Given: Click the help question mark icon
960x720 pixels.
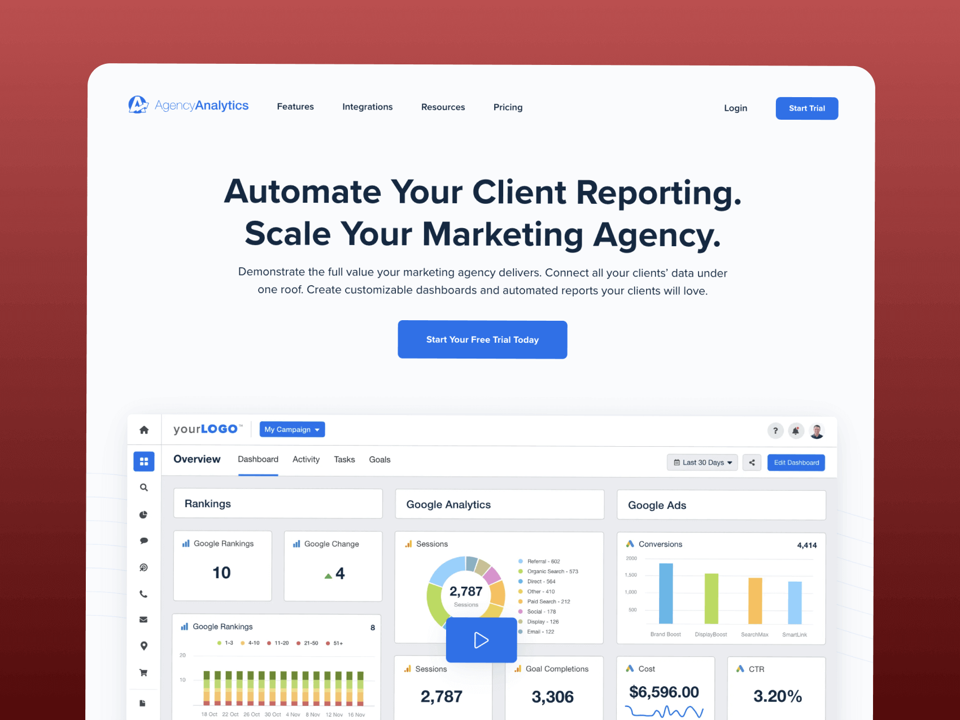Looking at the screenshot, I should [x=775, y=431].
